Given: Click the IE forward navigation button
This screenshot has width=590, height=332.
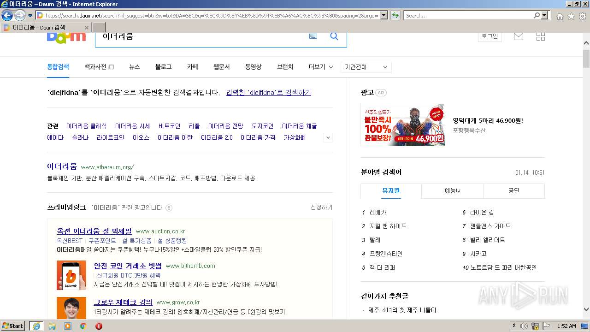Looking at the screenshot, I should click(x=20, y=15).
